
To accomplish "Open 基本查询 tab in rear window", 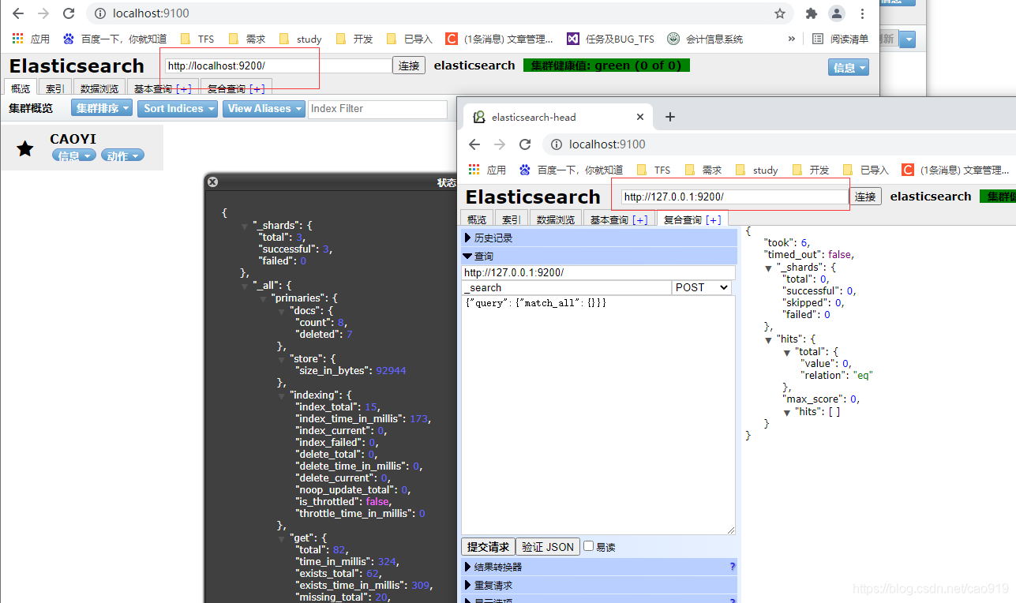I will [163, 88].
